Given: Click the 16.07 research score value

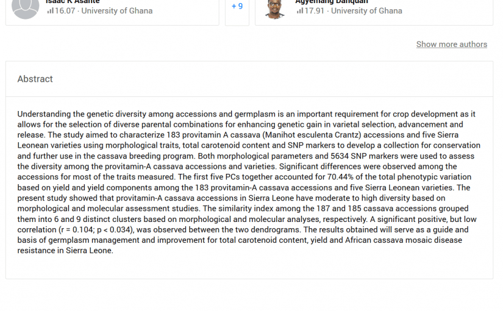Looking at the screenshot, I should point(65,11).
